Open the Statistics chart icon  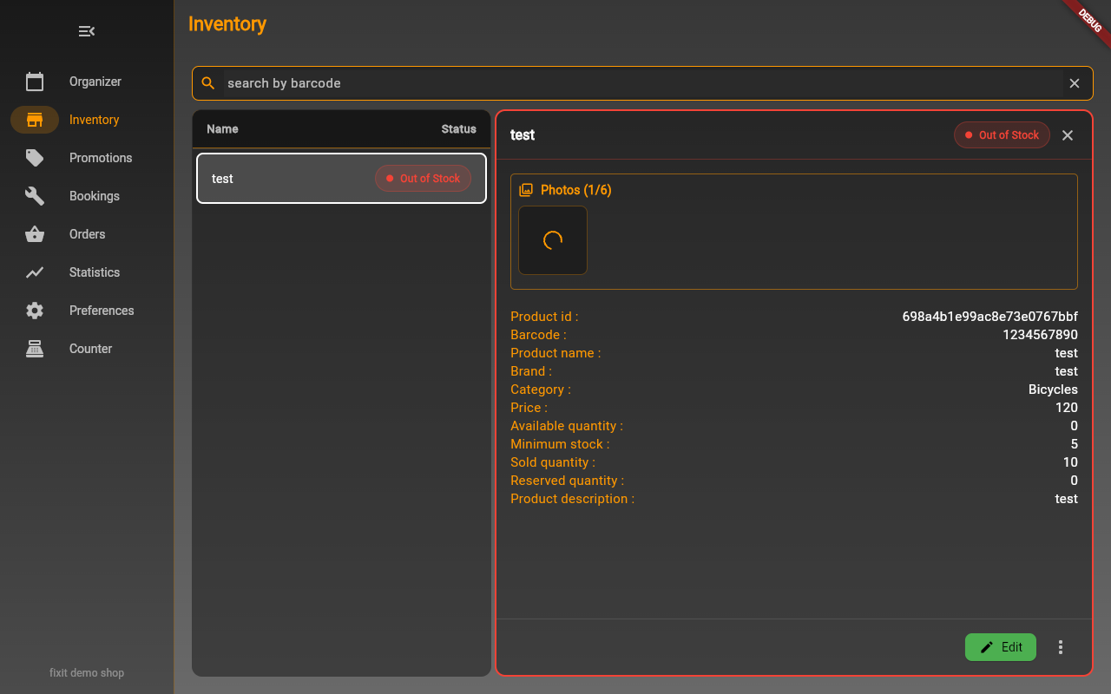pyautogui.click(x=35, y=272)
